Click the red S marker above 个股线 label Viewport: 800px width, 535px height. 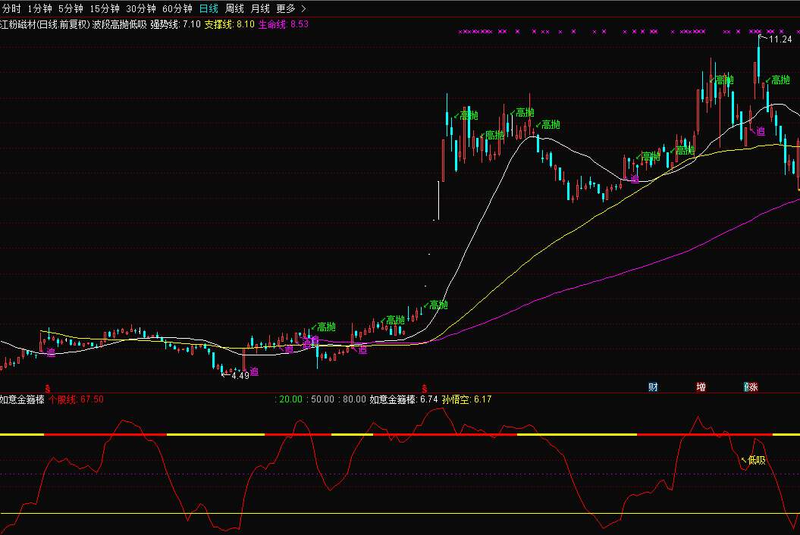pyautogui.click(x=48, y=390)
